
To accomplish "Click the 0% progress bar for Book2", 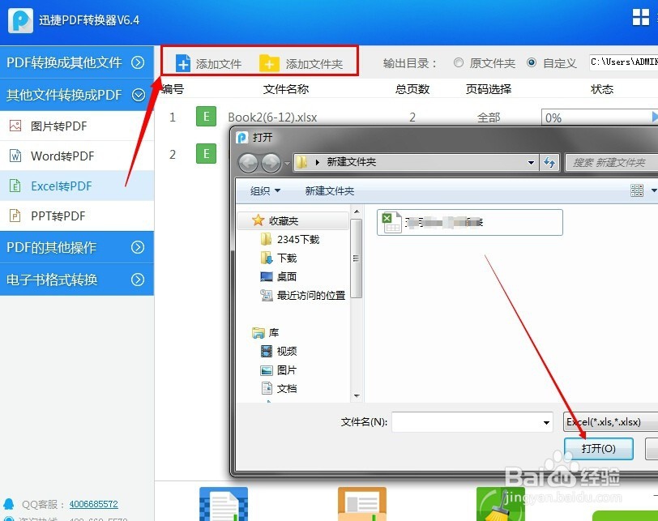I will tap(600, 117).
